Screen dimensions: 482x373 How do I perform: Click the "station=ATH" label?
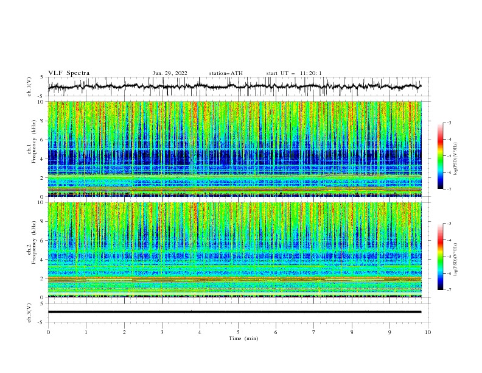click(226, 73)
